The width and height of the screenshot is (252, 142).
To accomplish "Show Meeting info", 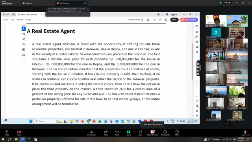I will pyautogui.click(x=165, y=133).
